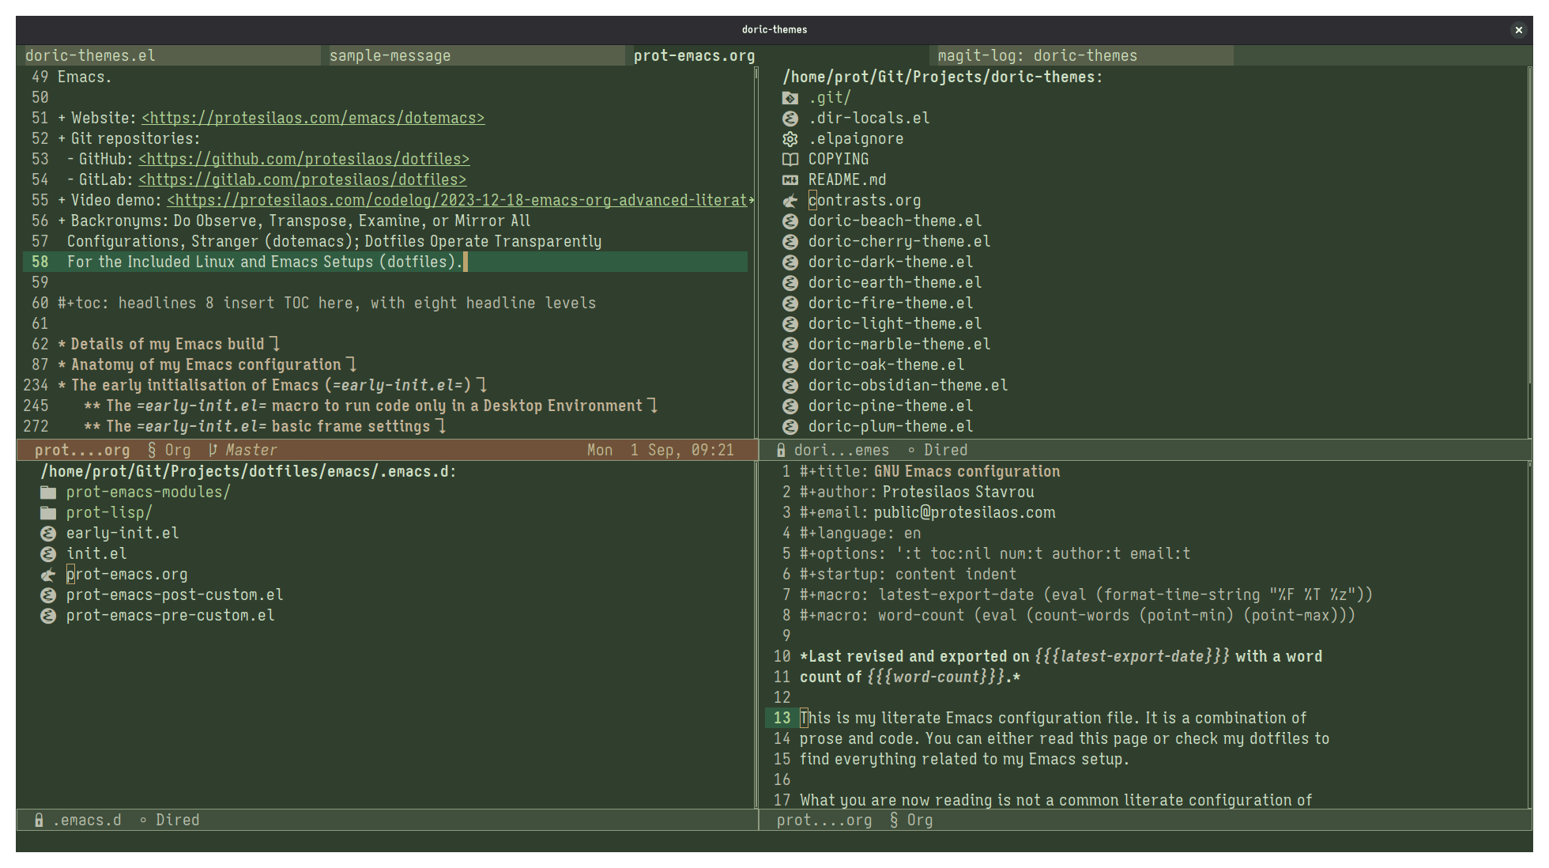
Task: Click the icon beside doric-obsidian-theme.el
Action: pos(790,386)
